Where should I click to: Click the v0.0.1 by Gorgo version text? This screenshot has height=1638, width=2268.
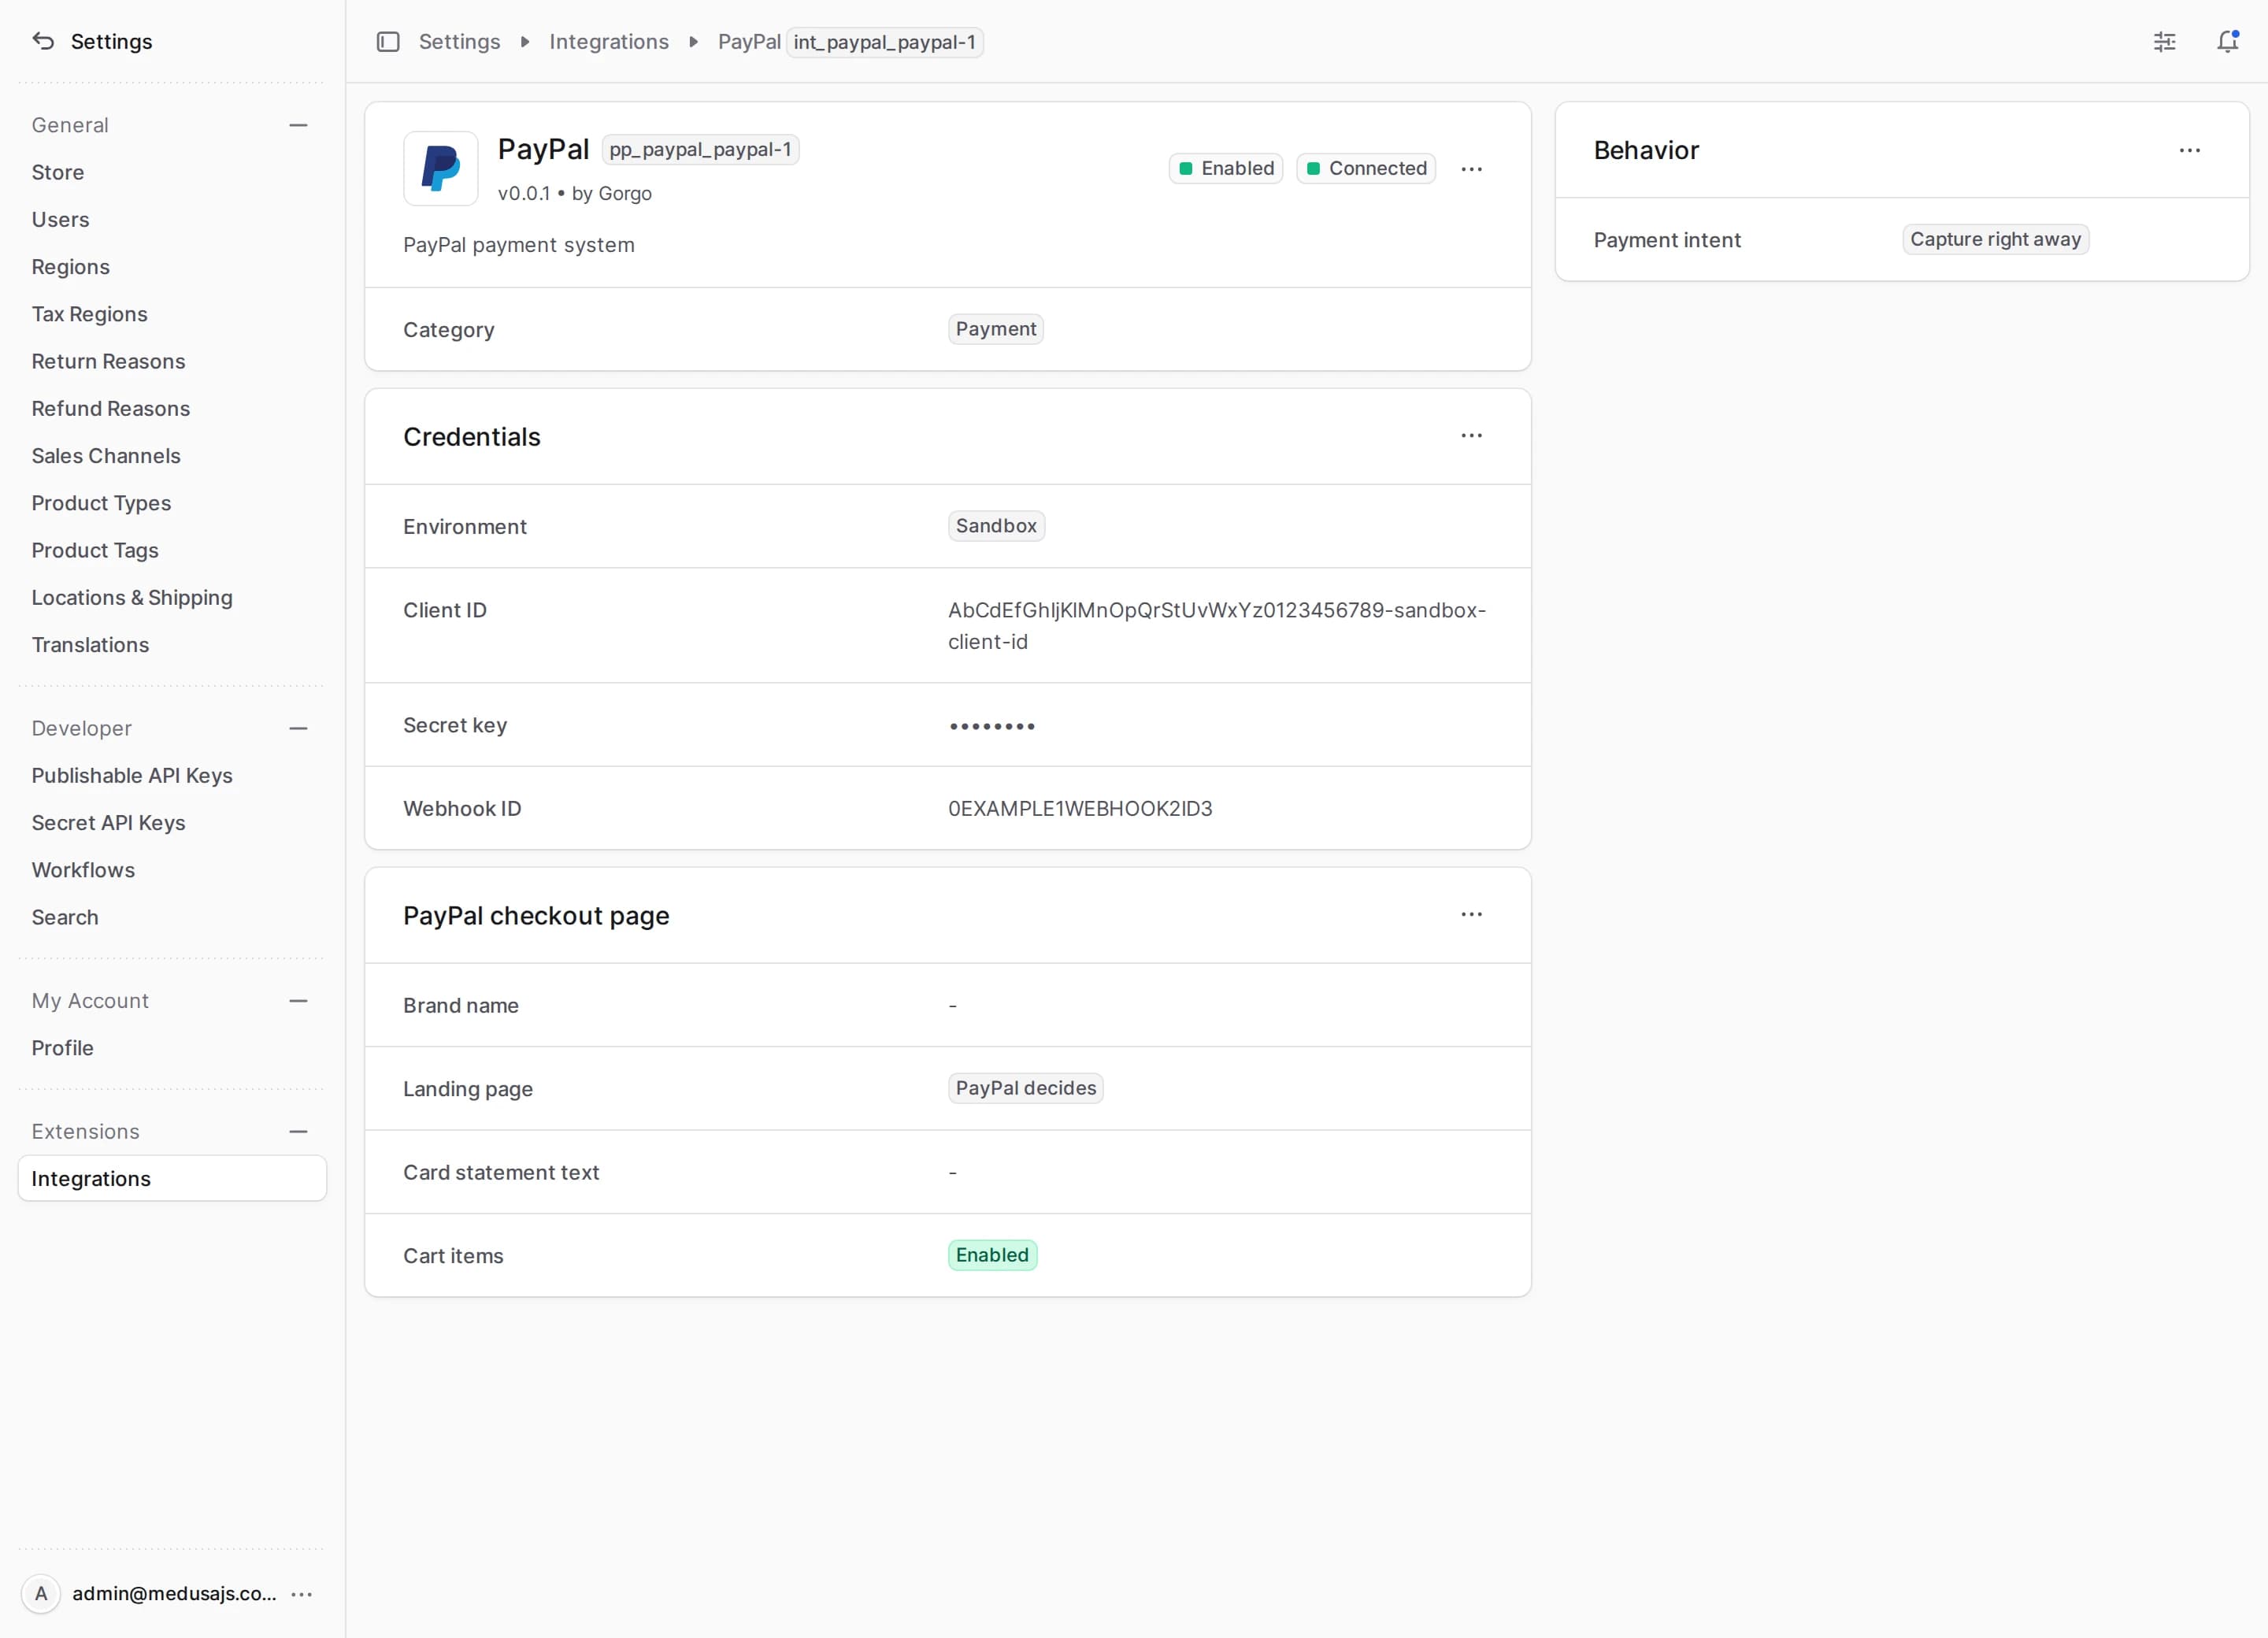click(575, 194)
